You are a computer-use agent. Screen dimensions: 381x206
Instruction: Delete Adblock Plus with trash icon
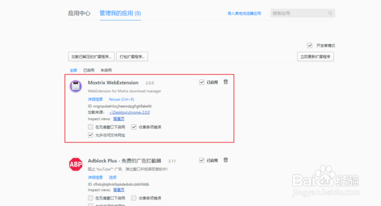226,160
